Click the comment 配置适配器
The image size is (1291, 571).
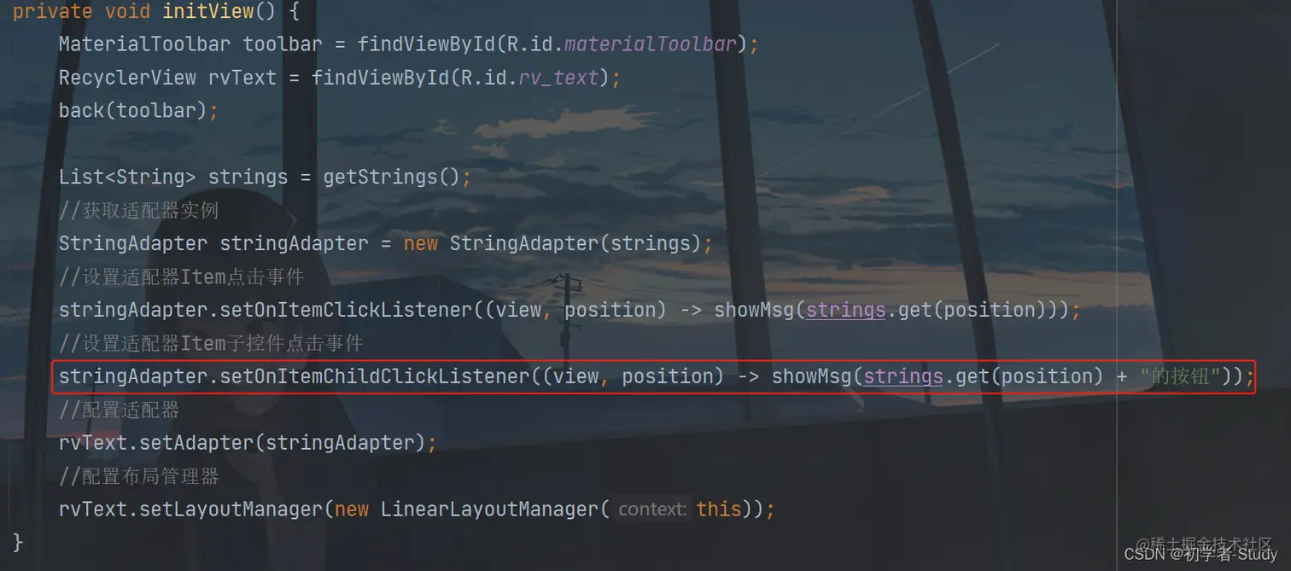point(119,410)
